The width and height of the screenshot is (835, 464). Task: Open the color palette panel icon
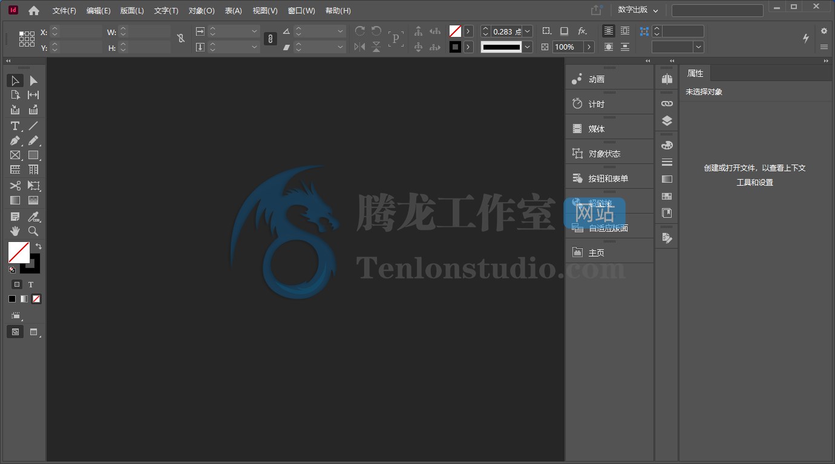[667, 145]
